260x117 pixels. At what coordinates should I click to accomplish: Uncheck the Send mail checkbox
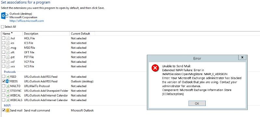[x=4, y=110]
